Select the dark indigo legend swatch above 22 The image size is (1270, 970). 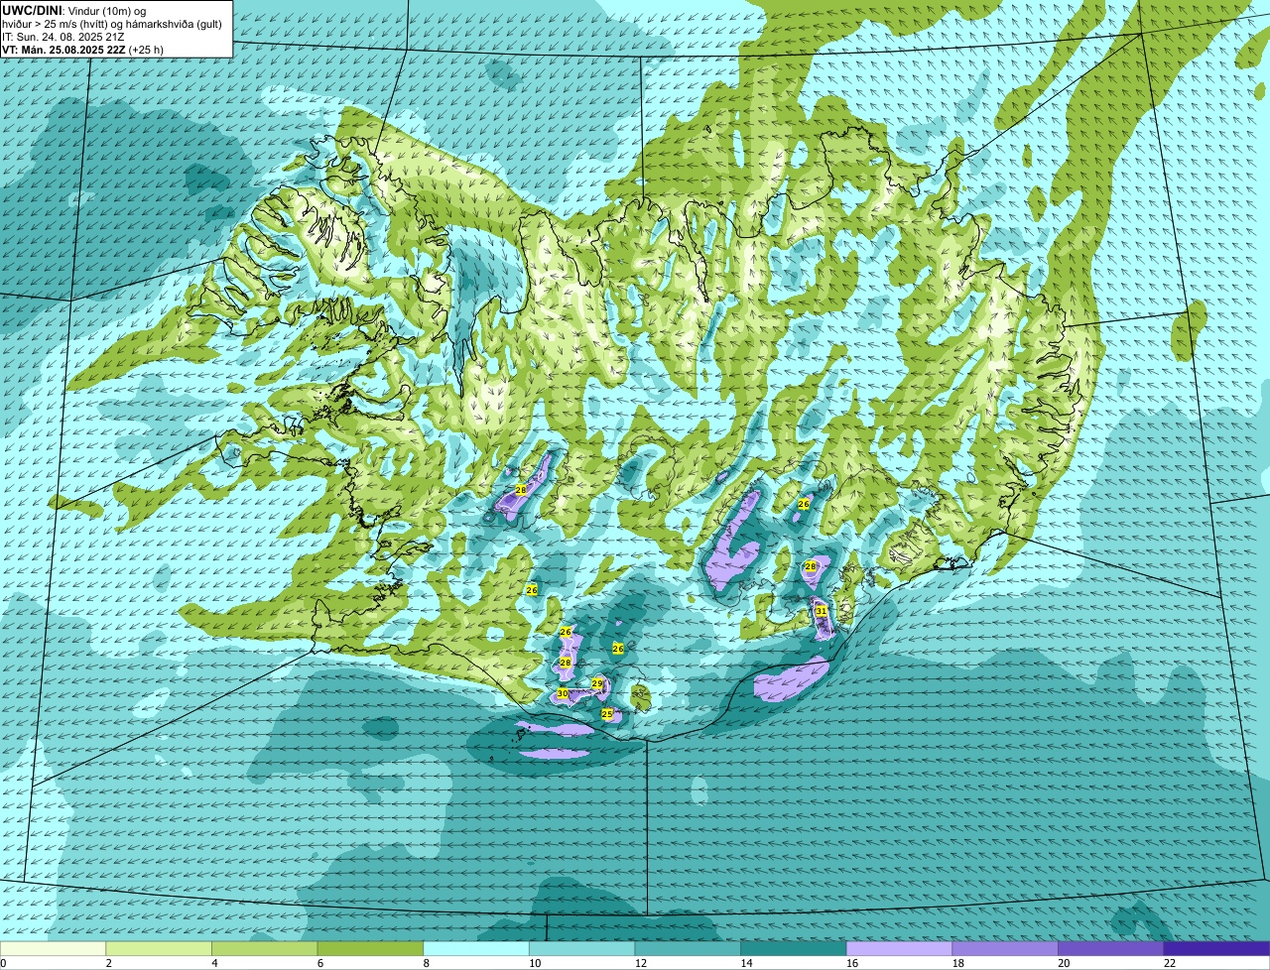[1217, 948]
